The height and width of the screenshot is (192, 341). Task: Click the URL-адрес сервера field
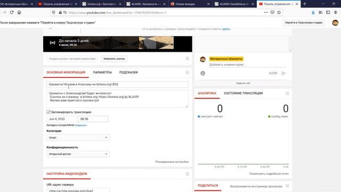(x=78, y=190)
